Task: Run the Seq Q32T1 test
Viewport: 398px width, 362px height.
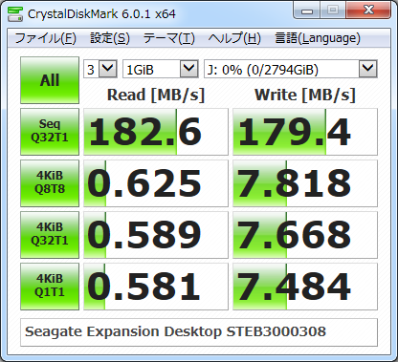Action: click(x=50, y=132)
